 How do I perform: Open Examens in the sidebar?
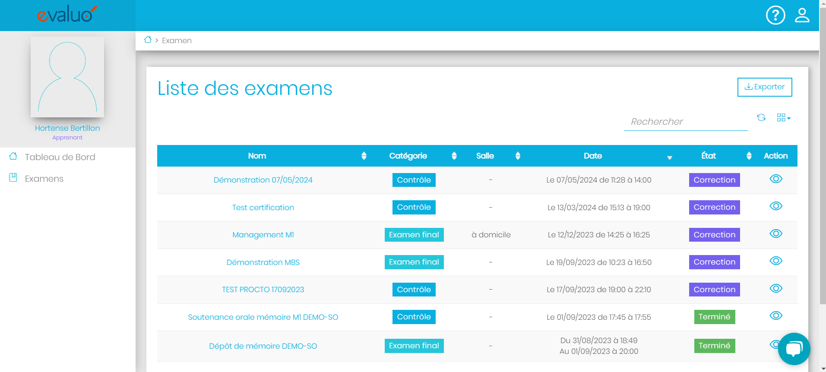(44, 179)
